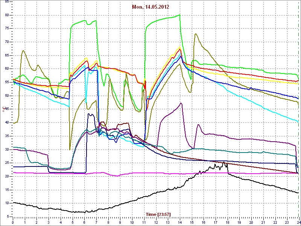Click the "70" temperature axis label
The image size is (301, 226).
pyautogui.click(x=6, y=42)
